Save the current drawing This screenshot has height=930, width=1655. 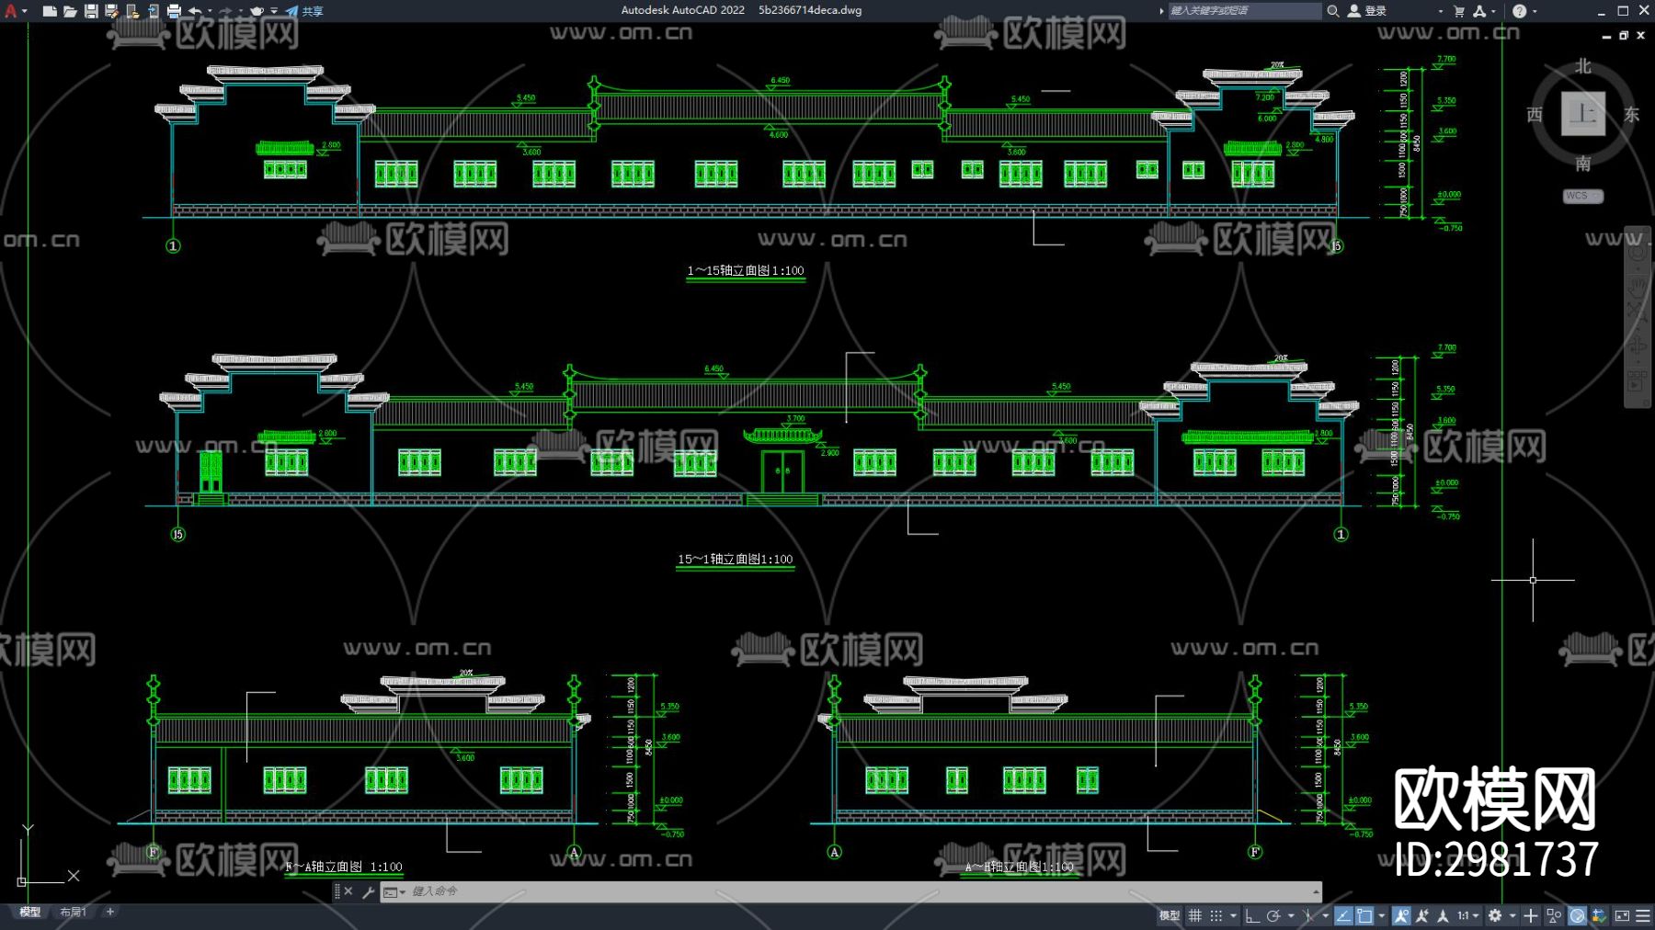coord(91,11)
